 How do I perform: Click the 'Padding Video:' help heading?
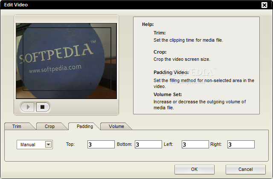coord(171,72)
